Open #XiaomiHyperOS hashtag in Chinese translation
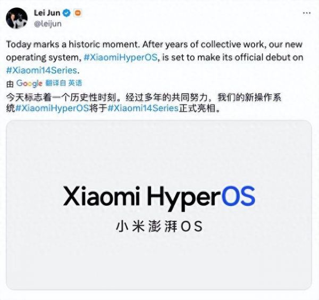This screenshot has width=319, height=300. [x=52, y=108]
